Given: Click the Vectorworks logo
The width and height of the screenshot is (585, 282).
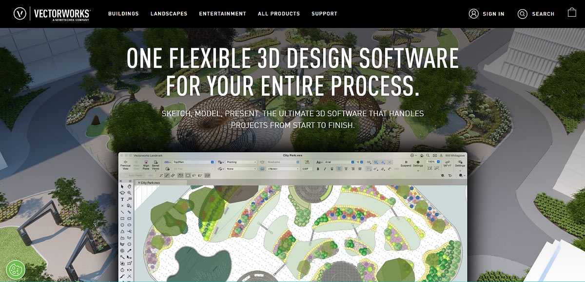Looking at the screenshot, I should pyautogui.click(x=51, y=14).
